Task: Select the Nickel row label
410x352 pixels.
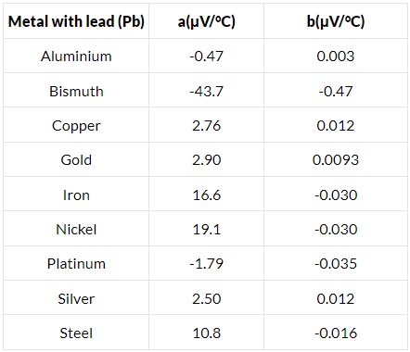Action: click(76, 230)
